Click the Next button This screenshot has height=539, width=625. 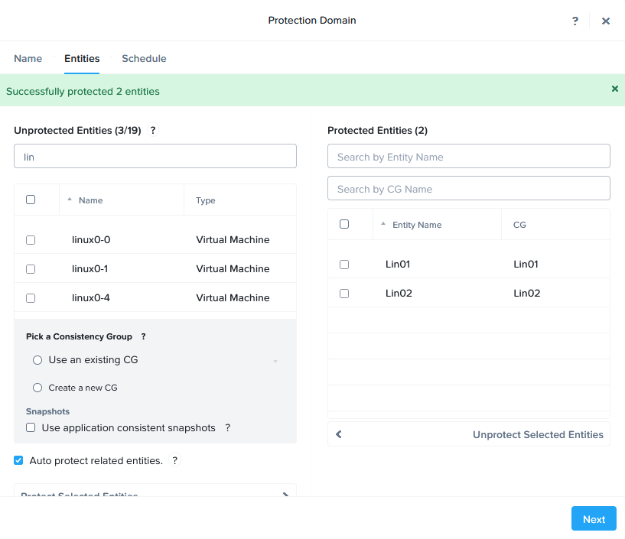coord(594,519)
